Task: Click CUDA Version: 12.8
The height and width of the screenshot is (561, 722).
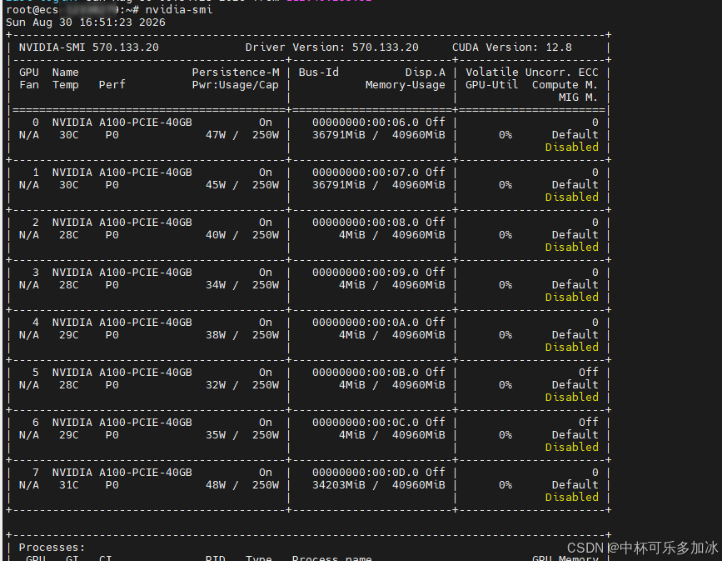Action: (512, 47)
